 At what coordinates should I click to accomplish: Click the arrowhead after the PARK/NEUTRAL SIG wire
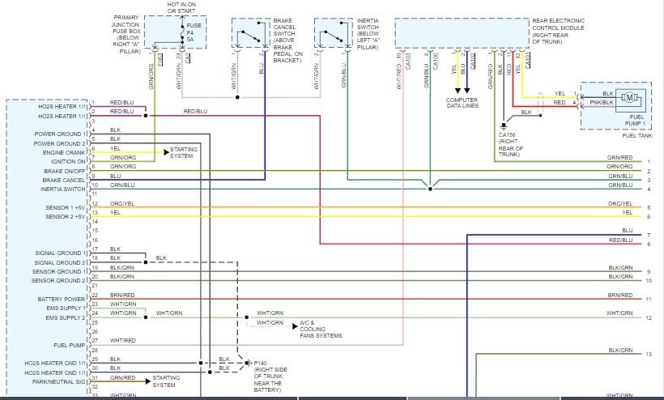(148, 381)
